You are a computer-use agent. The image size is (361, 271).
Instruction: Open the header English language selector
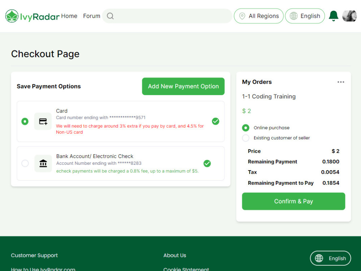pyautogui.click(x=305, y=16)
